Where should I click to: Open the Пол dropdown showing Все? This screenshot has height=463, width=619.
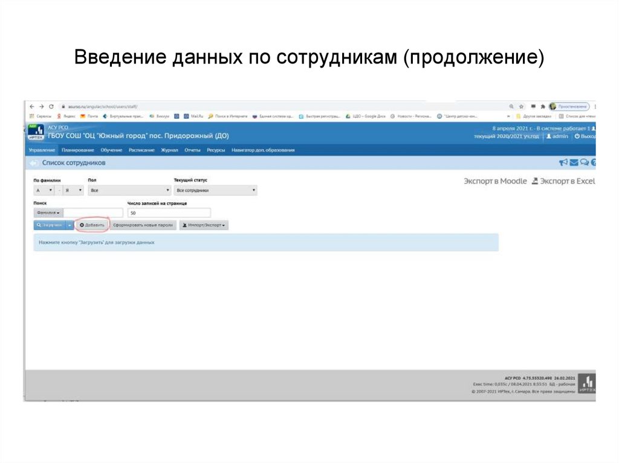click(x=129, y=189)
